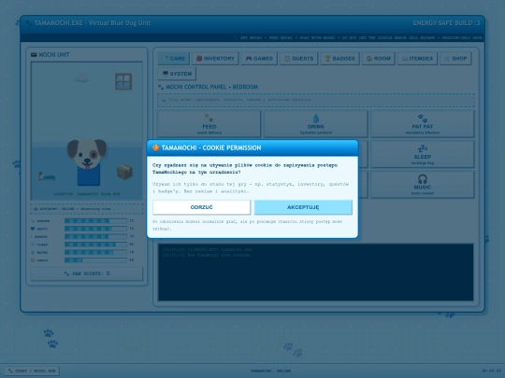Open the BADGES tab
This screenshot has height=378, width=505.
(339, 59)
